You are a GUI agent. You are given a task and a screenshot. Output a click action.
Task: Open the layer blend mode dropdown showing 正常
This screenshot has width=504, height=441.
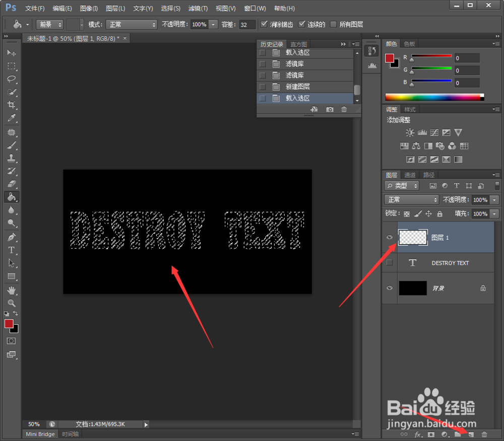point(411,199)
